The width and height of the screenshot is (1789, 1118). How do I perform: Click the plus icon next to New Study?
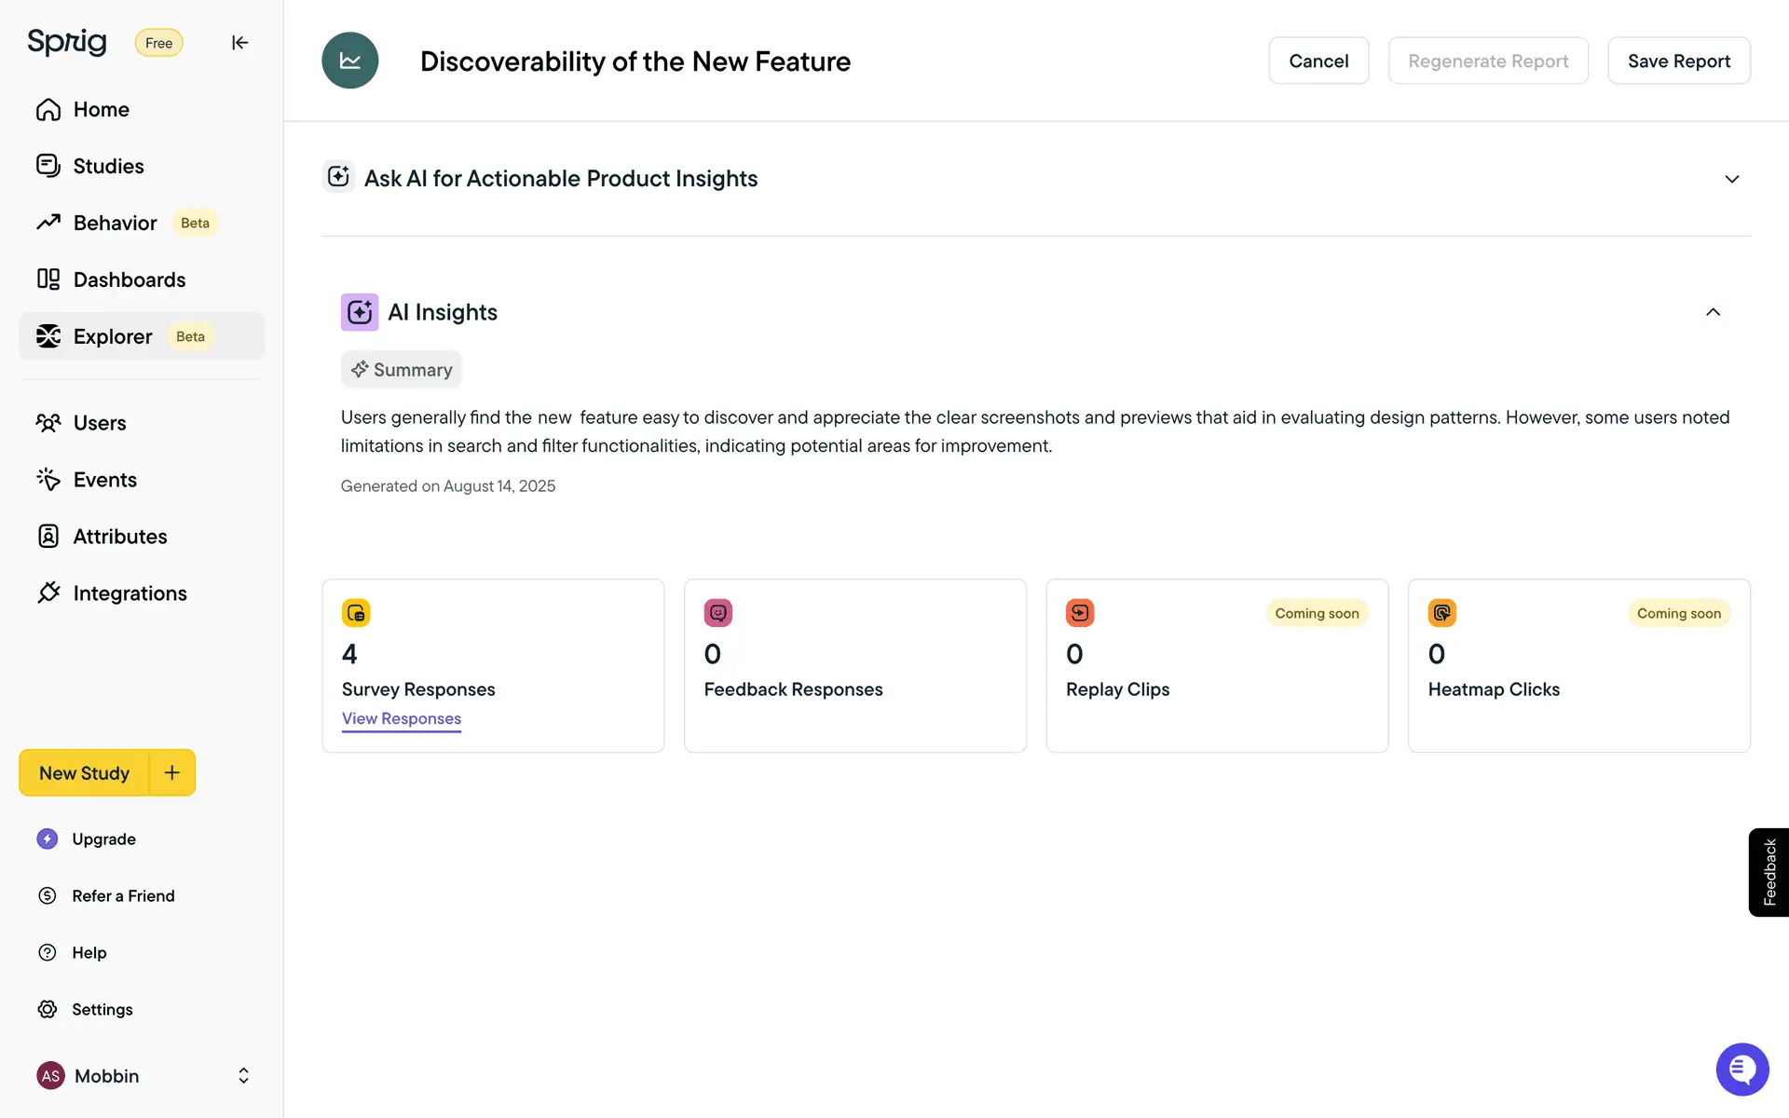(172, 772)
